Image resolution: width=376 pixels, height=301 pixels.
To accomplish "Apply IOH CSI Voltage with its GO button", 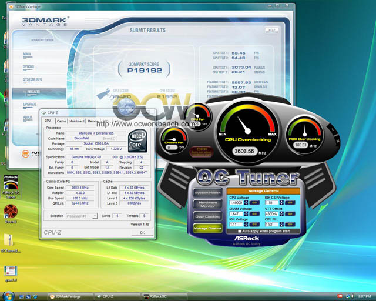I will point(290,203).
